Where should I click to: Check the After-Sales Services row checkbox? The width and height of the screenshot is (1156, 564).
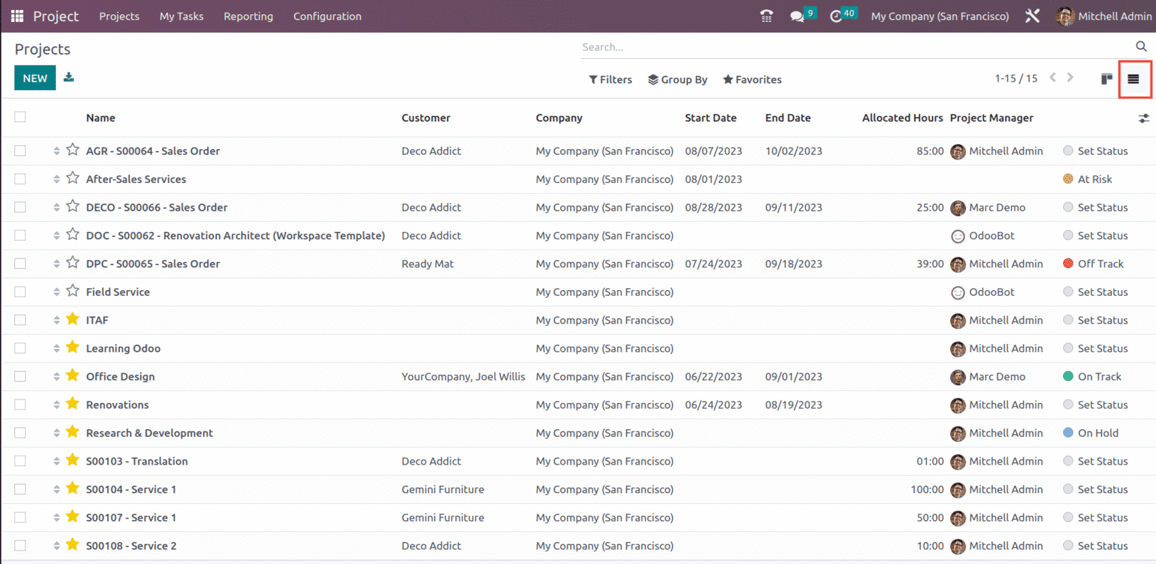[20, 179]
